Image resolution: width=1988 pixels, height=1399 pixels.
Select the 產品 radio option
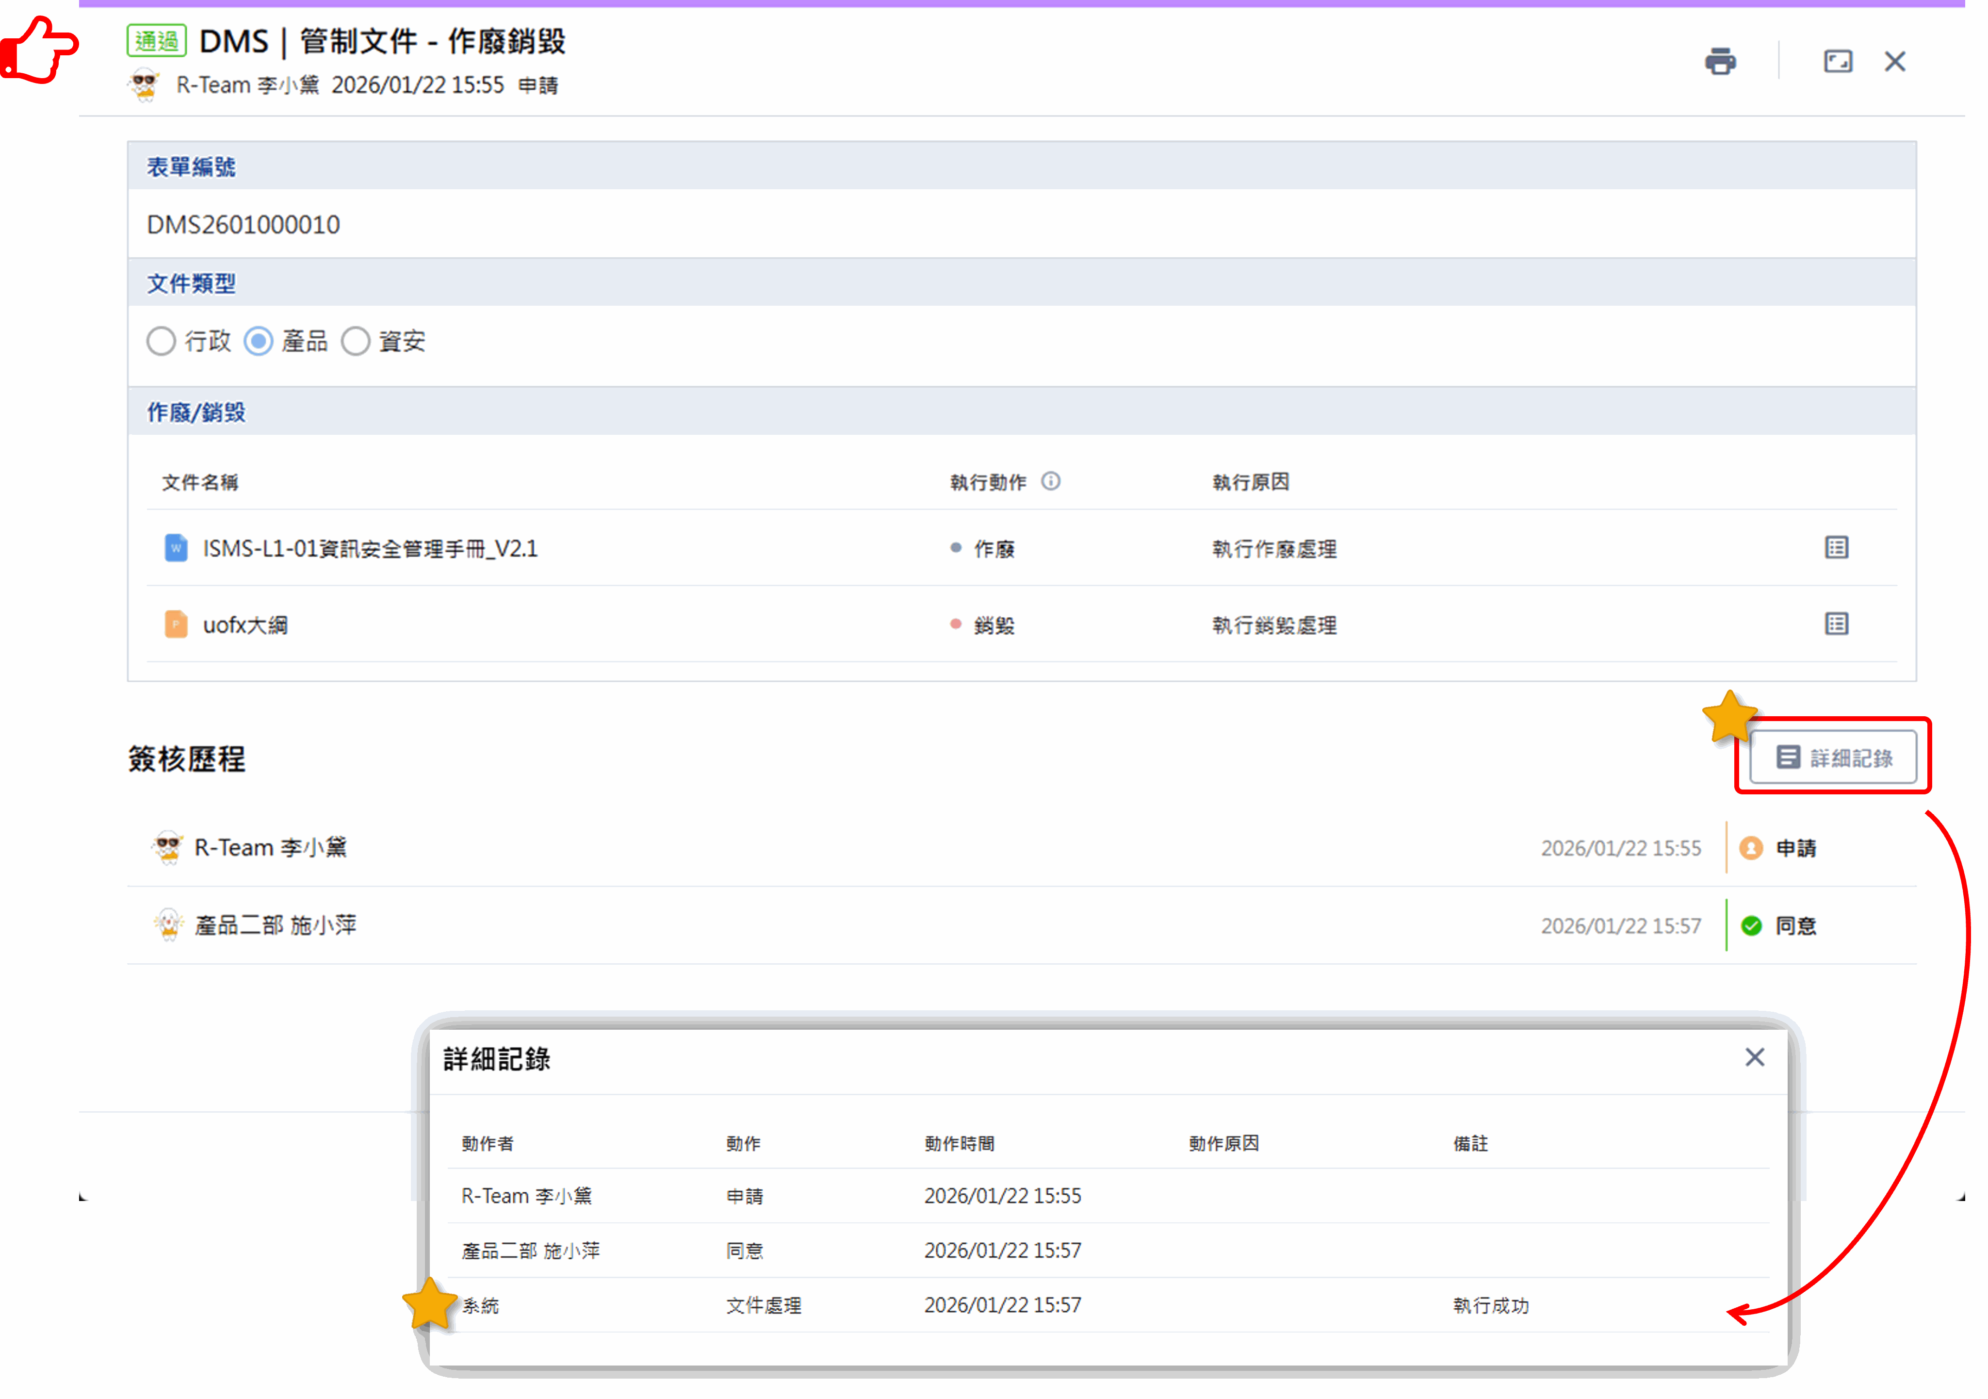[258, 341]
